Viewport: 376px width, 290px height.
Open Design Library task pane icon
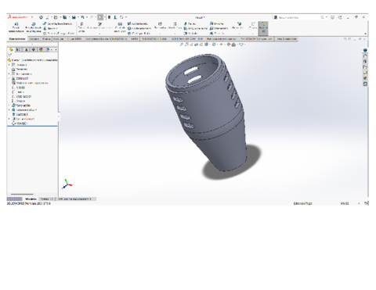pyautogui.click(x=365, y=61)
